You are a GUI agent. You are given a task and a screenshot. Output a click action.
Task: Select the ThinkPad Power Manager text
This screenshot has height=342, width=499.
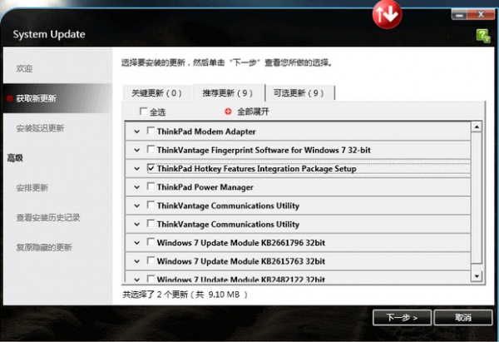(x=205, y=187)
